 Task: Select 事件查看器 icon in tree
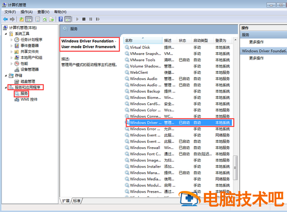coord(17,46)
